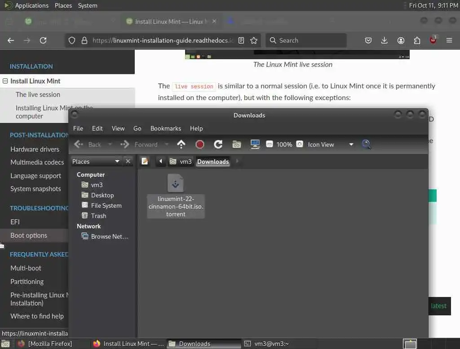Click show desktop icon in bottom panel
The width and height of the screenshot is (460, 349).
[x=5, y=344]
